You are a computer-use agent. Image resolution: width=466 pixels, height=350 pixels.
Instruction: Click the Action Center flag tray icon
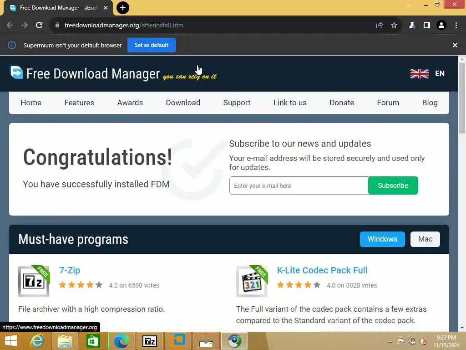click(401, 341)
